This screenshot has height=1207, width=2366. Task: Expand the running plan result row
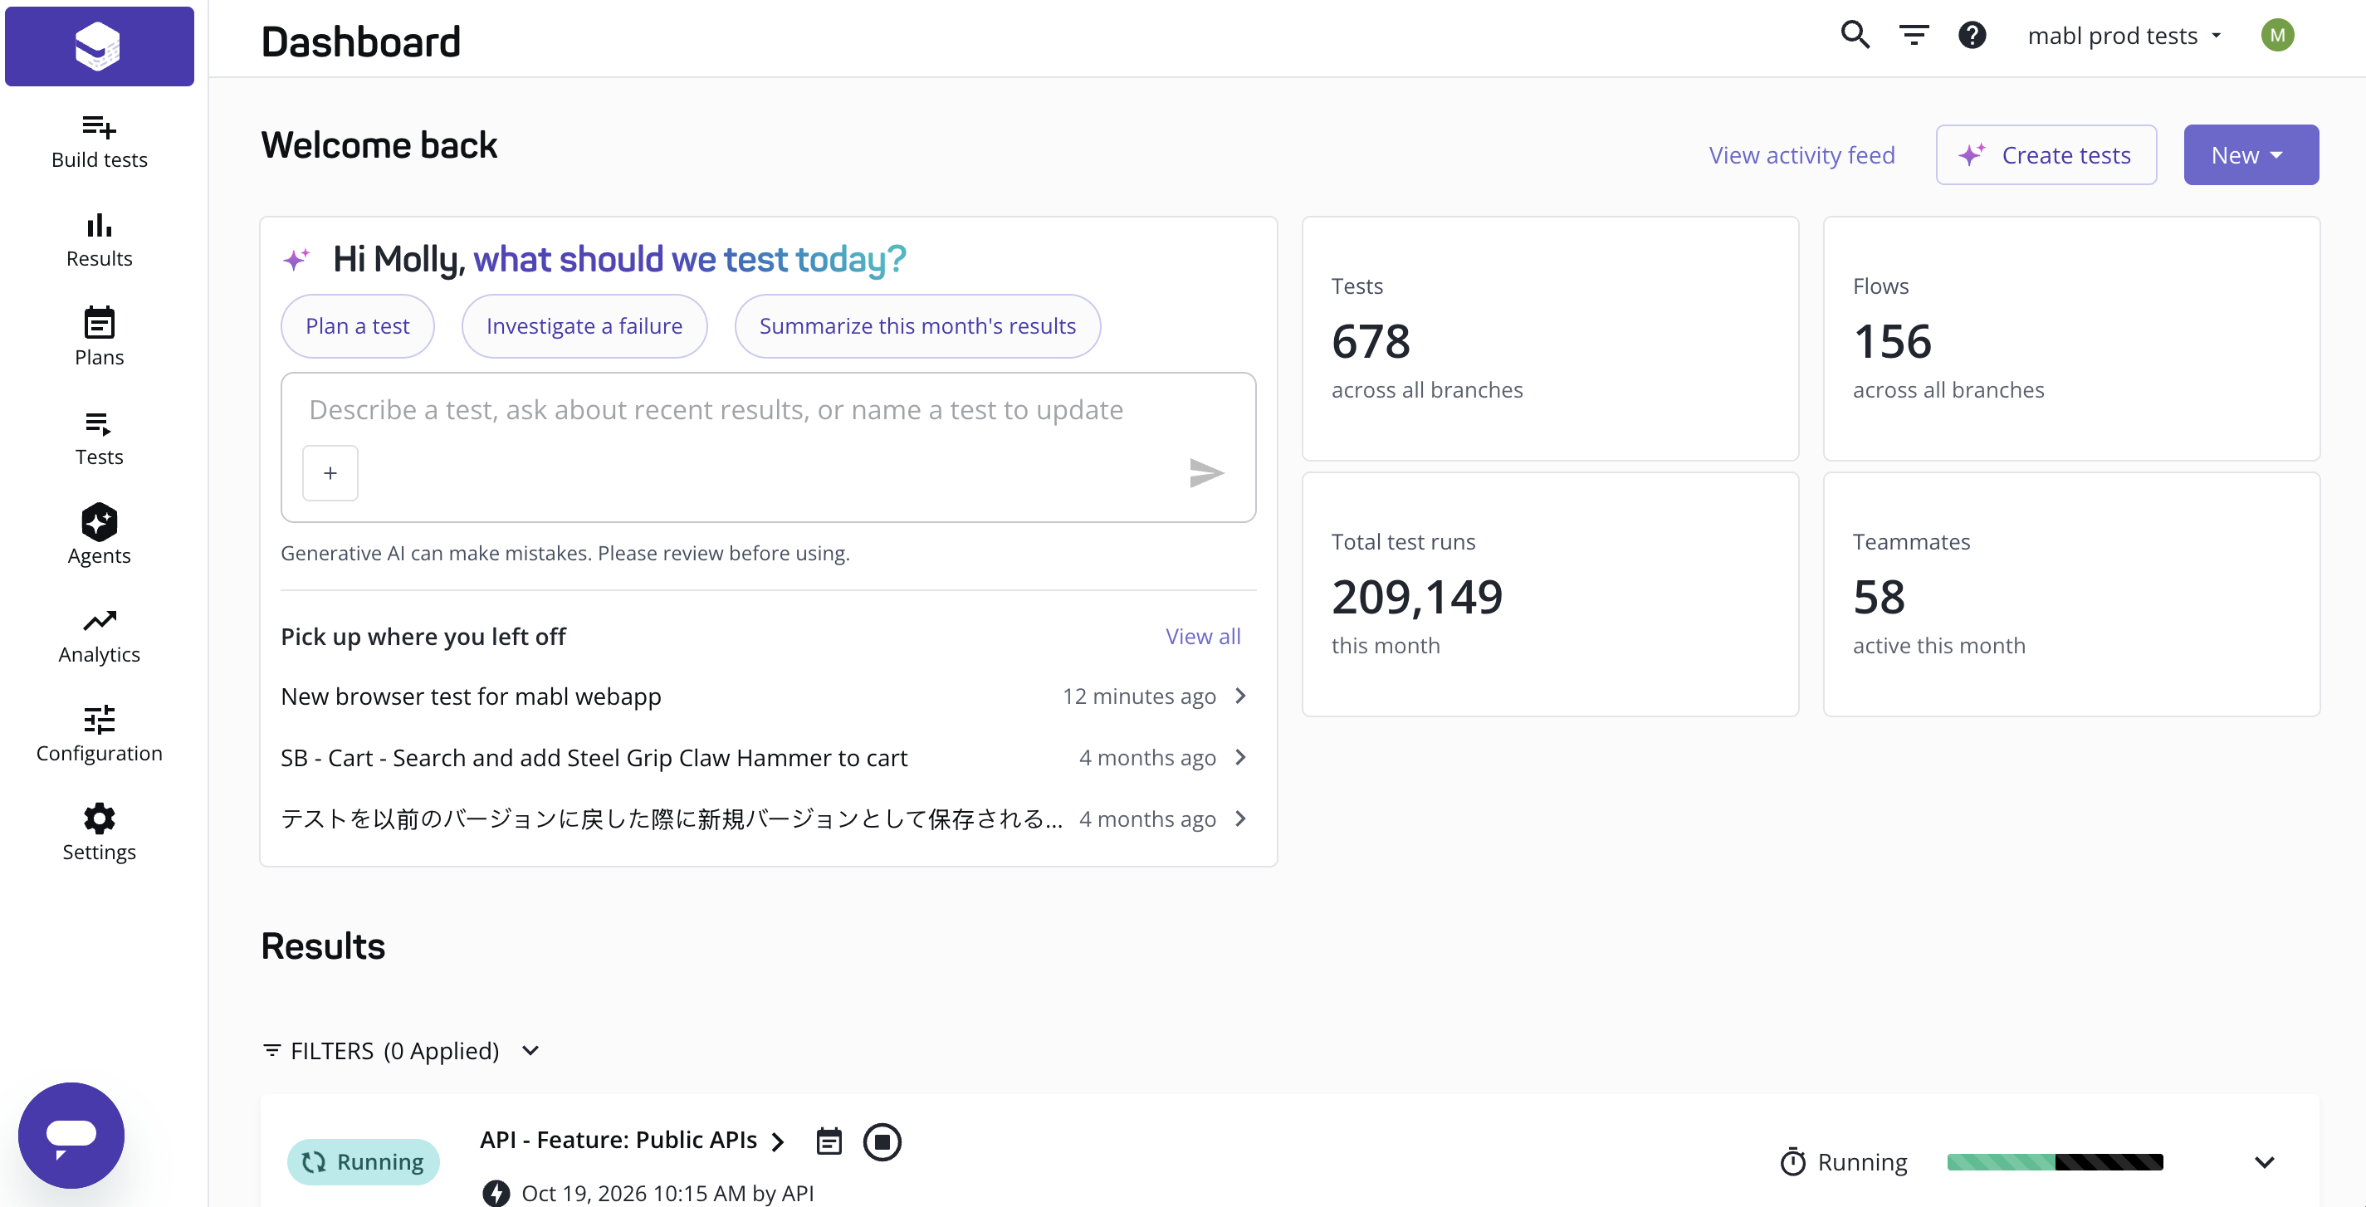[x=2264, y=1162]
